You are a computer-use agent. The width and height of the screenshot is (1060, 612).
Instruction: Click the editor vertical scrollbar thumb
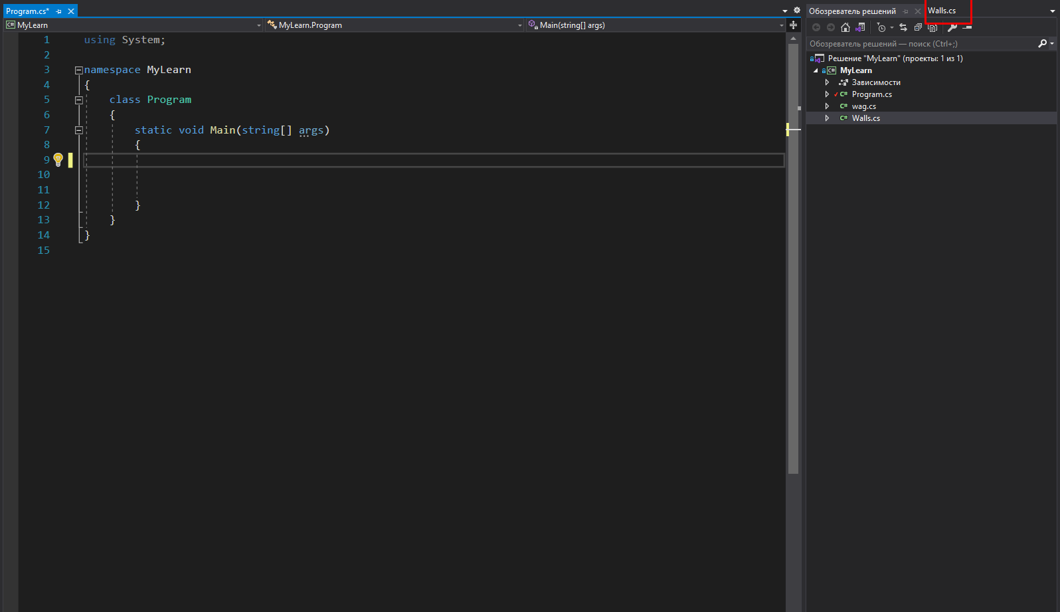pos(793,259)
